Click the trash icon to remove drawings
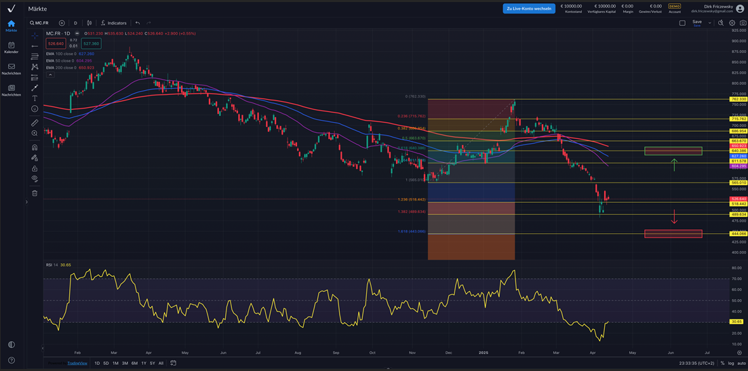The width and height of the screenshot is (748, 371). pyautogui.click(x=35, y=193)
